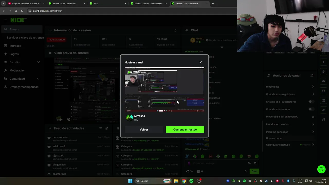Open a new browser tab
The width and height of the screenshot is (329, 185).
(213, 4)
